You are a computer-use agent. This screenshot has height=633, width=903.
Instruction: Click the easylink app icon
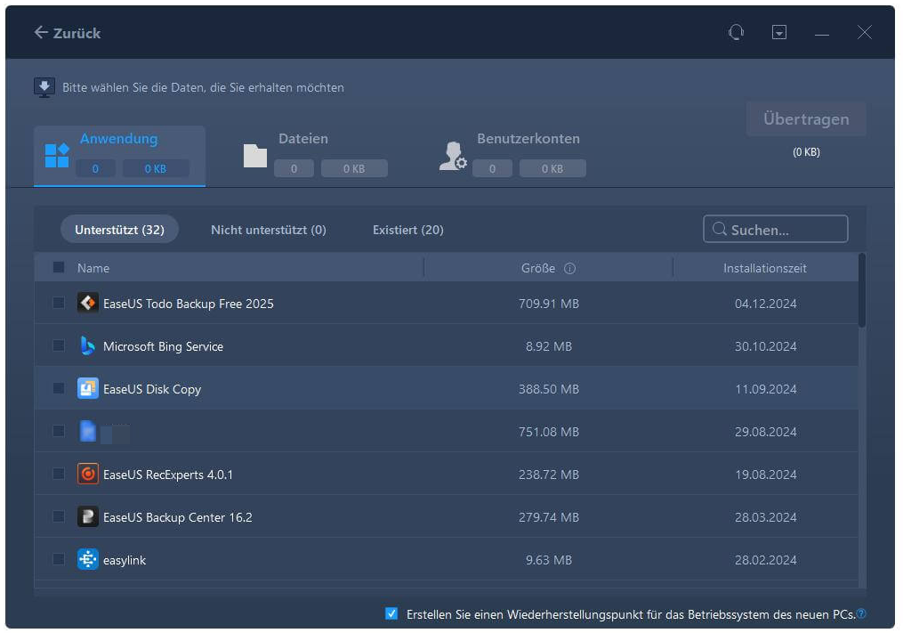[x=87, y=559]
